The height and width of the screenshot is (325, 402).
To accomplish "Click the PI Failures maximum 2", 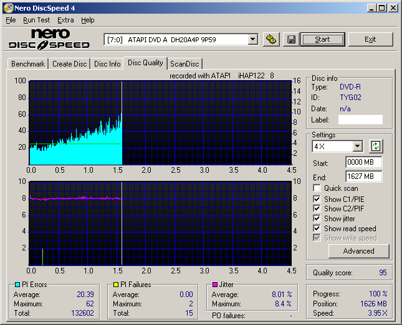I will click(191, 304).
